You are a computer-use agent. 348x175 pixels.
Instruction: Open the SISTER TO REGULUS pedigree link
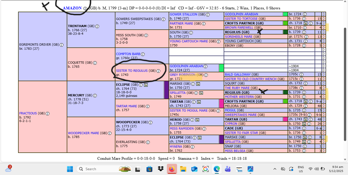(132, 71)
